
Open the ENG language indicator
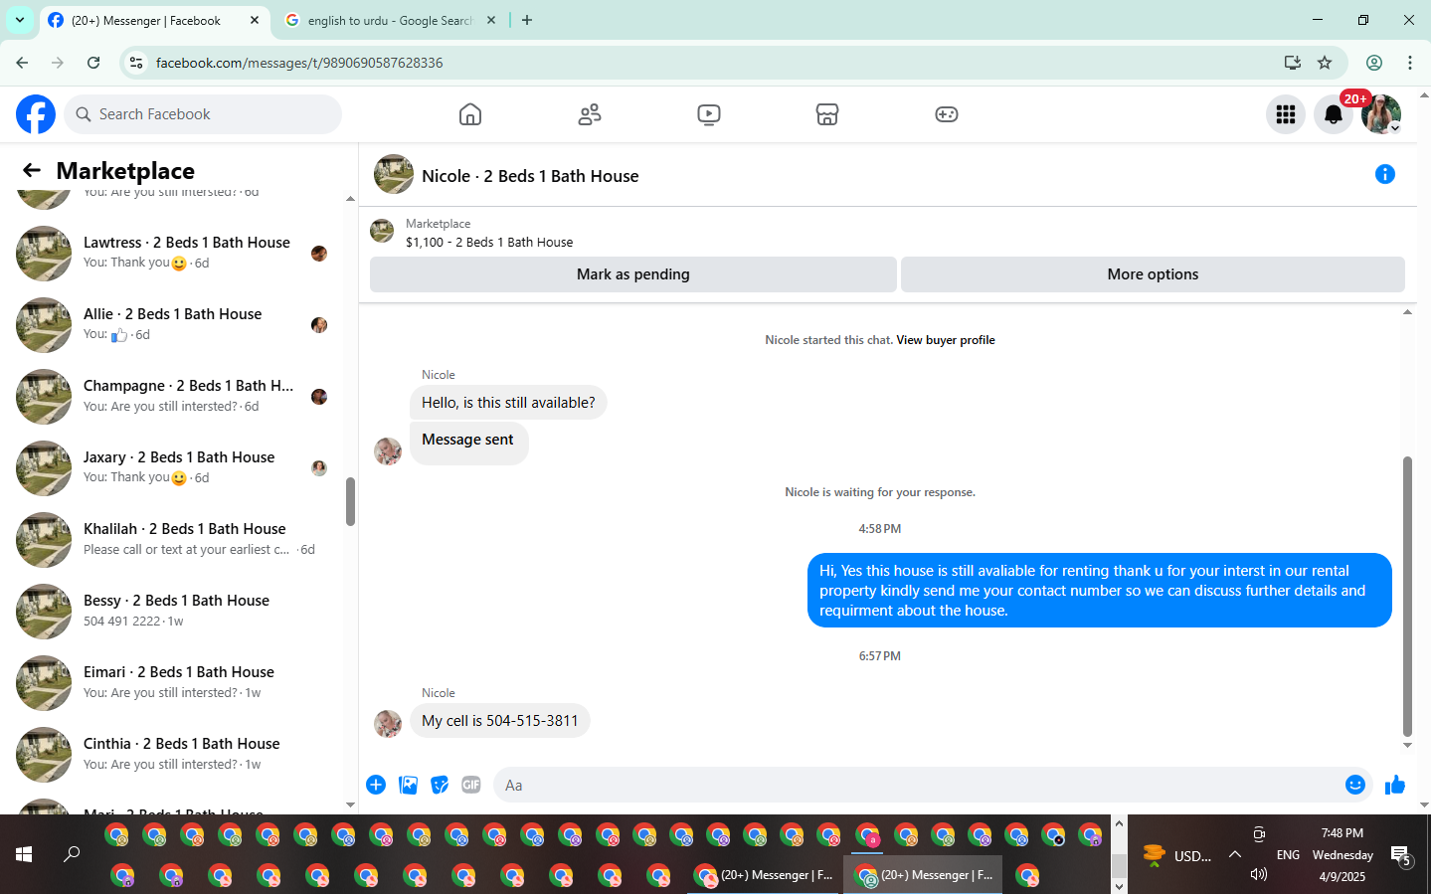(x=1288, y=855)
